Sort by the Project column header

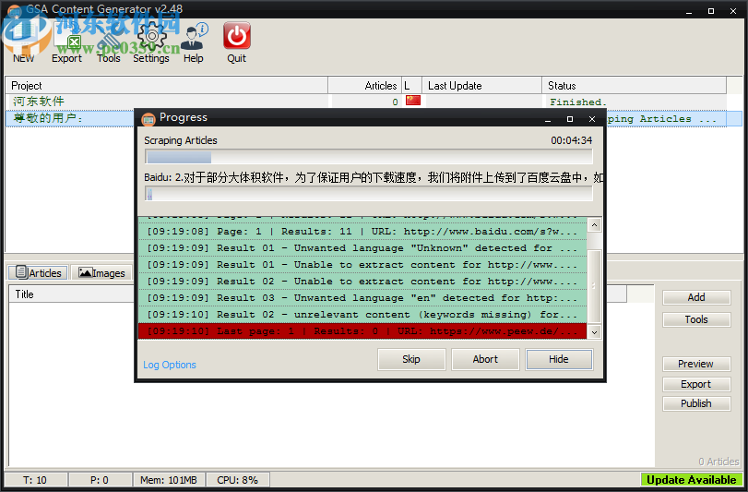coord(167,86)
